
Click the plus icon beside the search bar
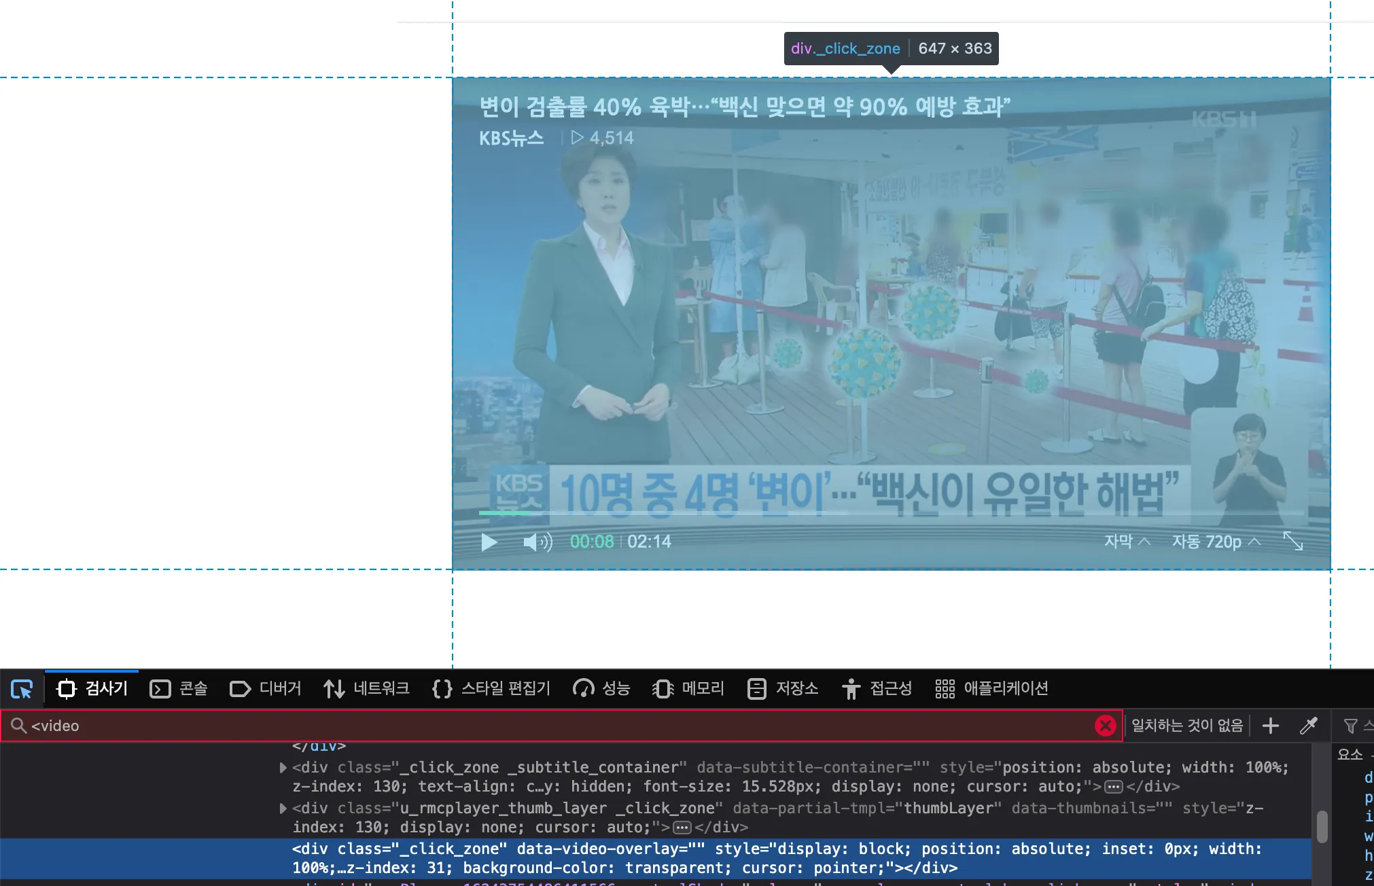1271,726
